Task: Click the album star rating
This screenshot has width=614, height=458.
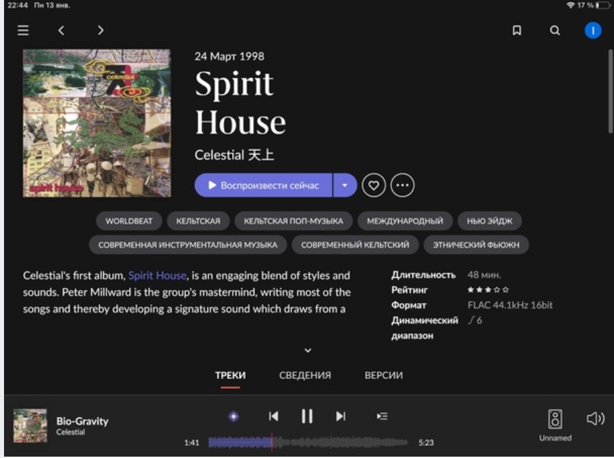Action: tap(488, 290)
